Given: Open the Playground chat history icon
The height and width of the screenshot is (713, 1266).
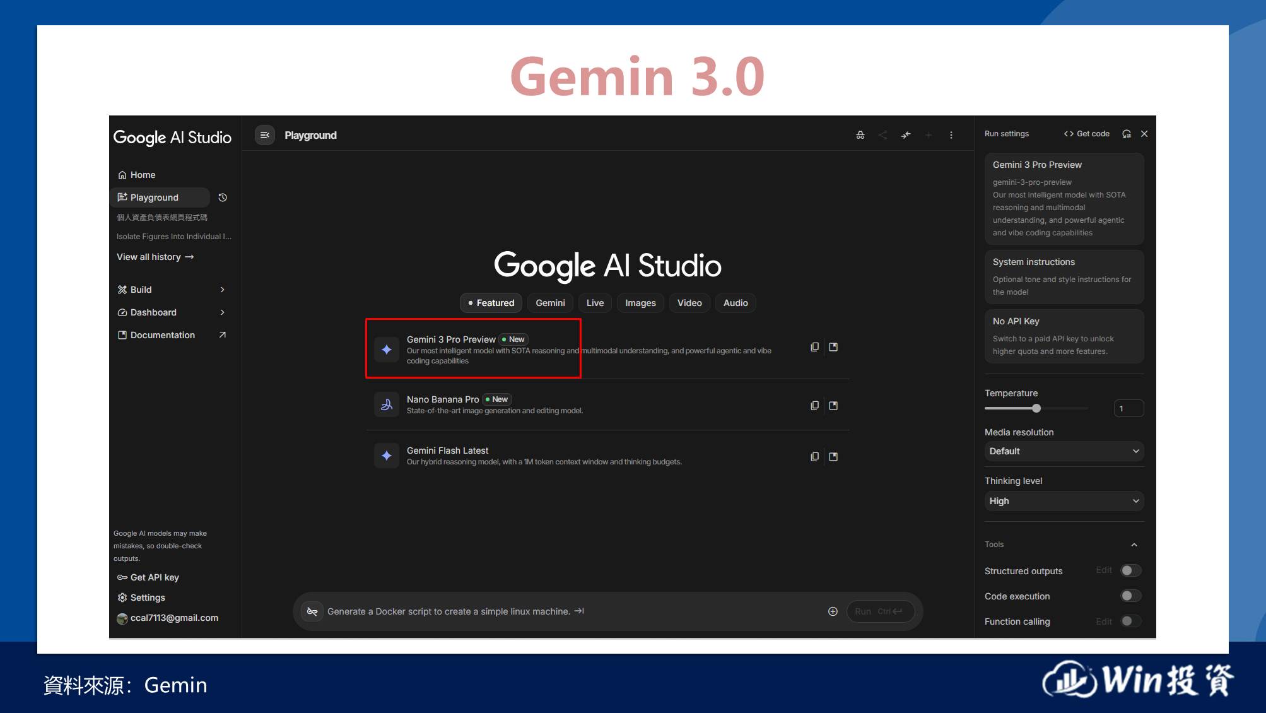Looking at the screenshot, I should pyautogui.click(x=223, y=197).
